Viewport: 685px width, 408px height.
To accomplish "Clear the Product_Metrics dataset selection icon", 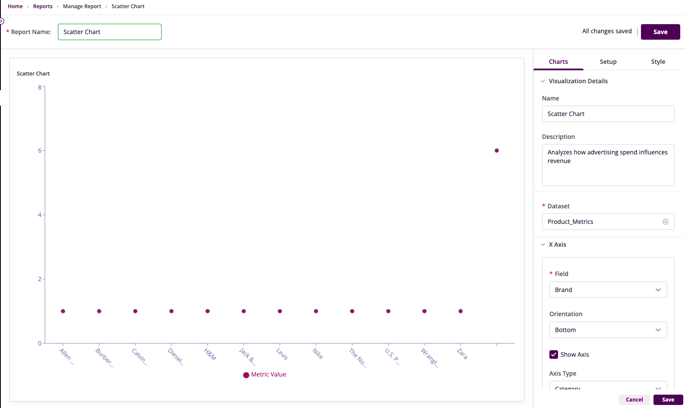I will pyautogui.click(x=666, y=222).
